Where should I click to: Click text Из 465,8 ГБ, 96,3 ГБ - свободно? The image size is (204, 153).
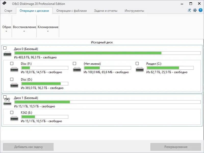pos(35,57)
